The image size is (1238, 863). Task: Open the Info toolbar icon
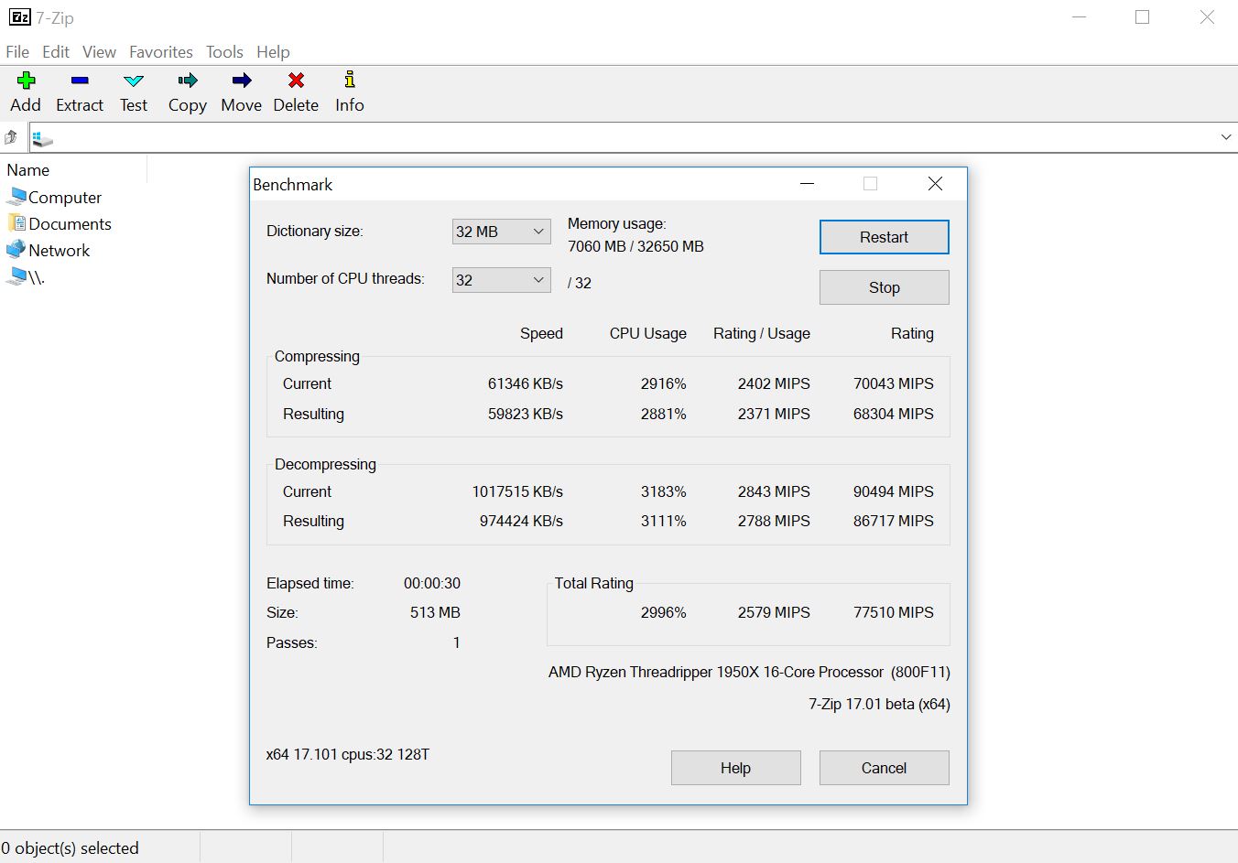coord(349,81)
